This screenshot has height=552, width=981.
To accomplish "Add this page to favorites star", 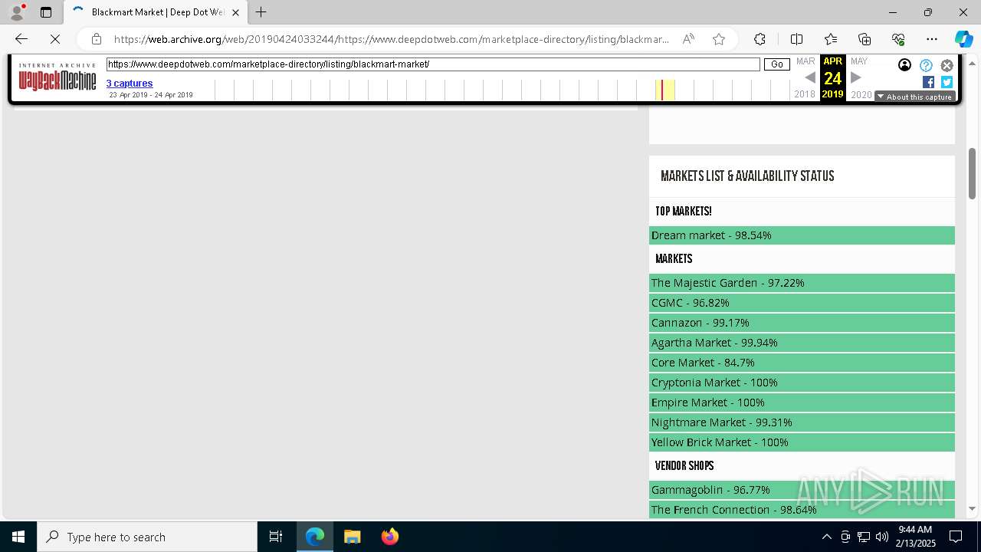I will pyautogui.click(x=719, y=39).
